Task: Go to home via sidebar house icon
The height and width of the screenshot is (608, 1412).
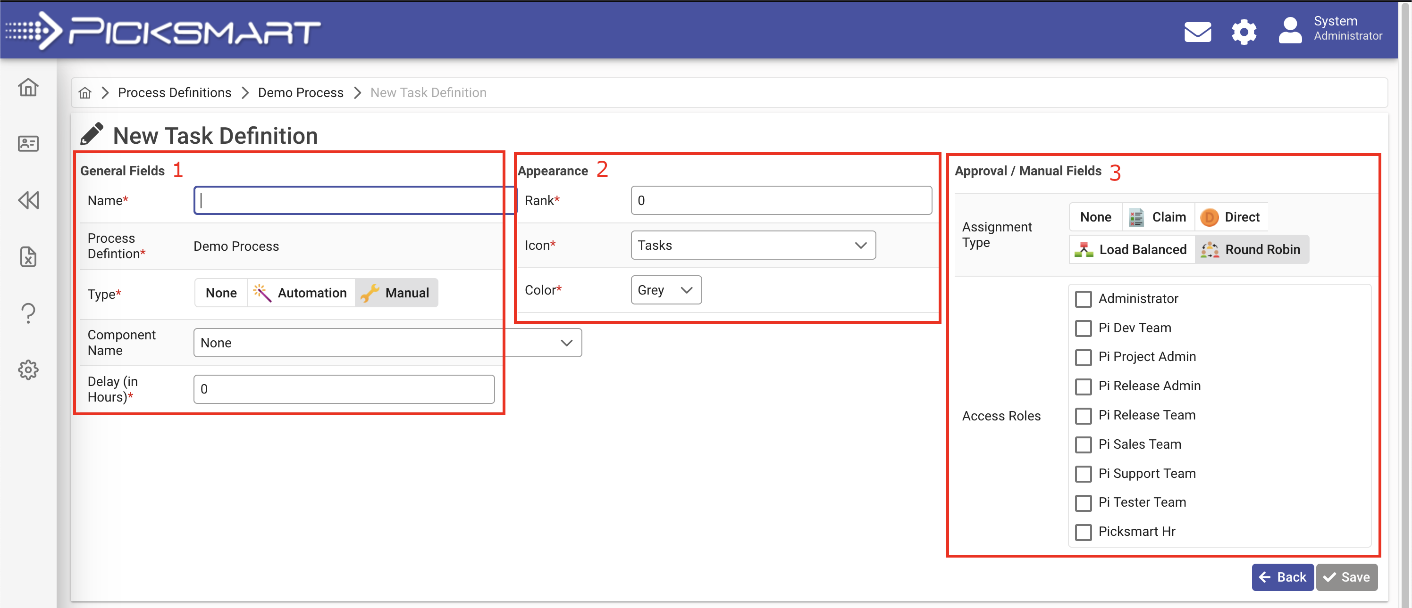Action: coord(28,87)
